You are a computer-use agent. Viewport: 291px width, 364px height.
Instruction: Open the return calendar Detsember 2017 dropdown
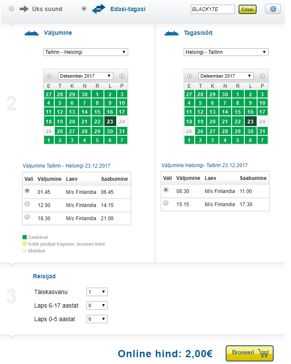[x=226, y=76]
